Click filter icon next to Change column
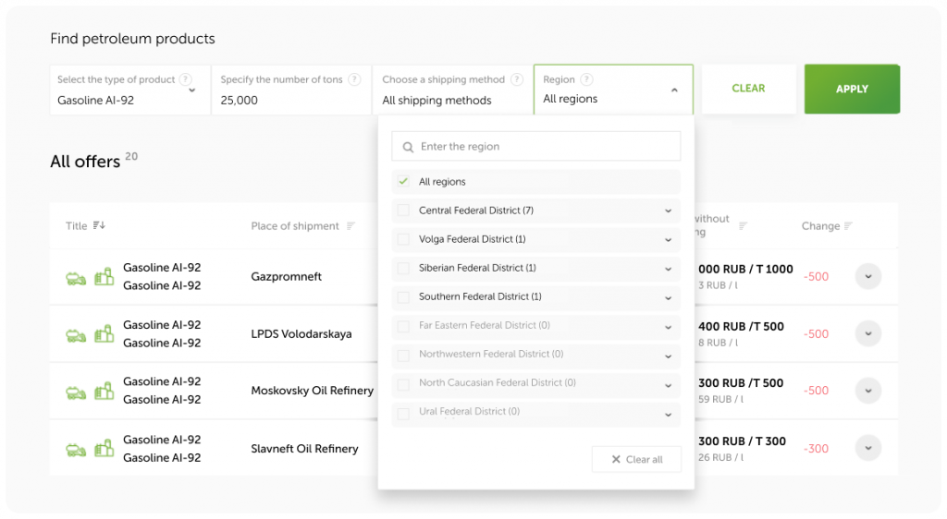947x519 pixels. point(848,226)
